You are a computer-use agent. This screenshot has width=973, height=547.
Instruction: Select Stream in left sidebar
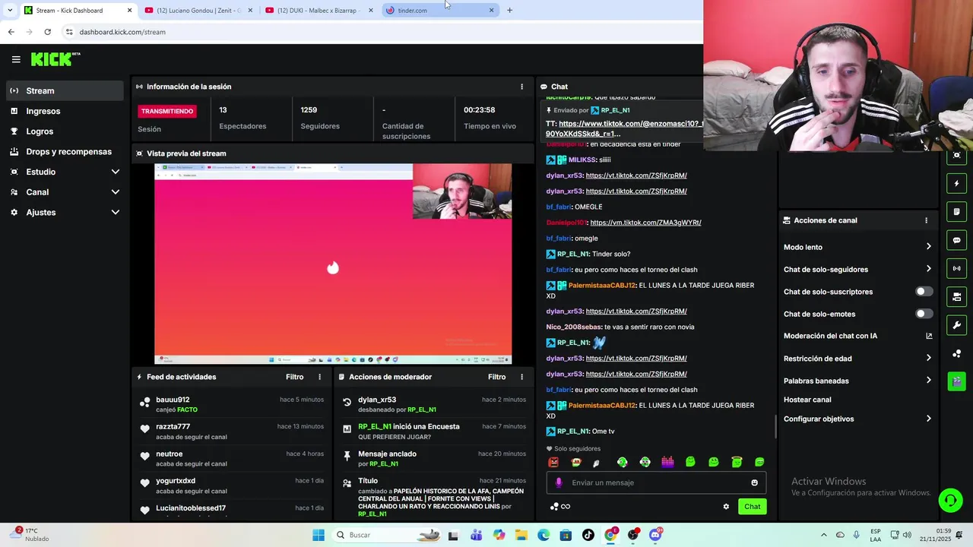[x=65, y=90]
